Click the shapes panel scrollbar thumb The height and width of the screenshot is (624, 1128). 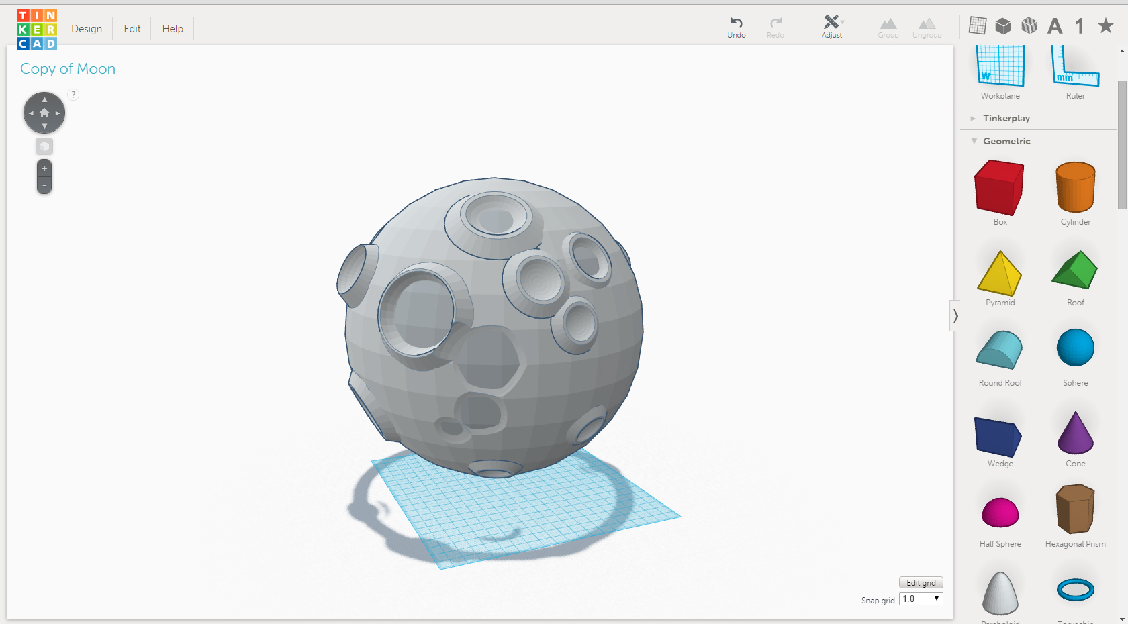[1122, 144]
